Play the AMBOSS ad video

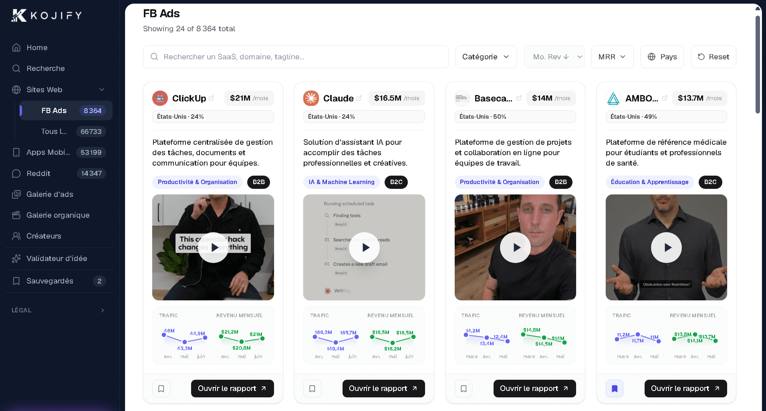666,248
